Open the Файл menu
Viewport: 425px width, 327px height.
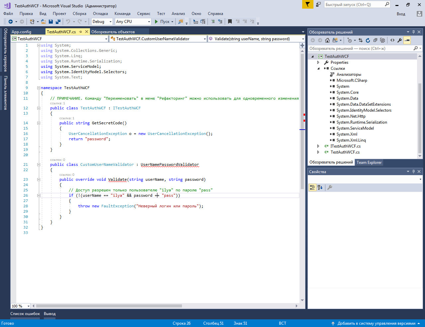point(8,14)
